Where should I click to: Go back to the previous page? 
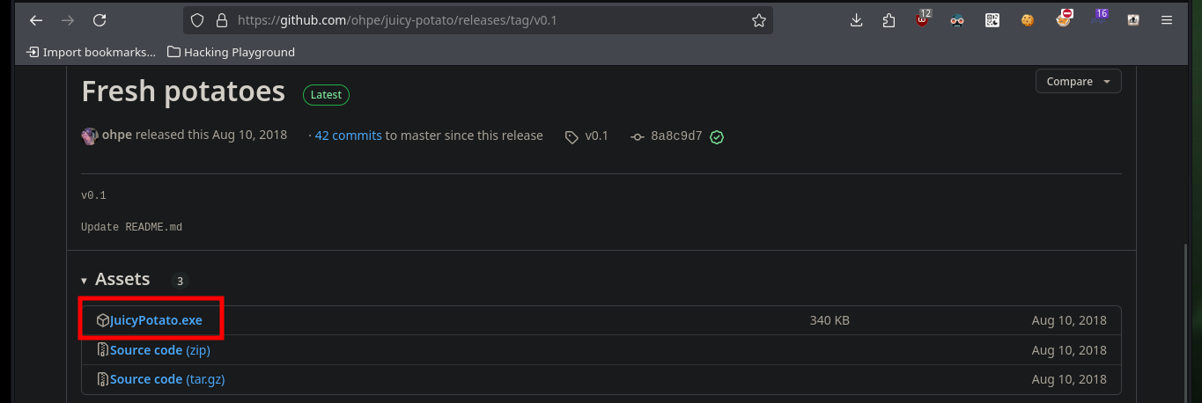coord(36,20)
